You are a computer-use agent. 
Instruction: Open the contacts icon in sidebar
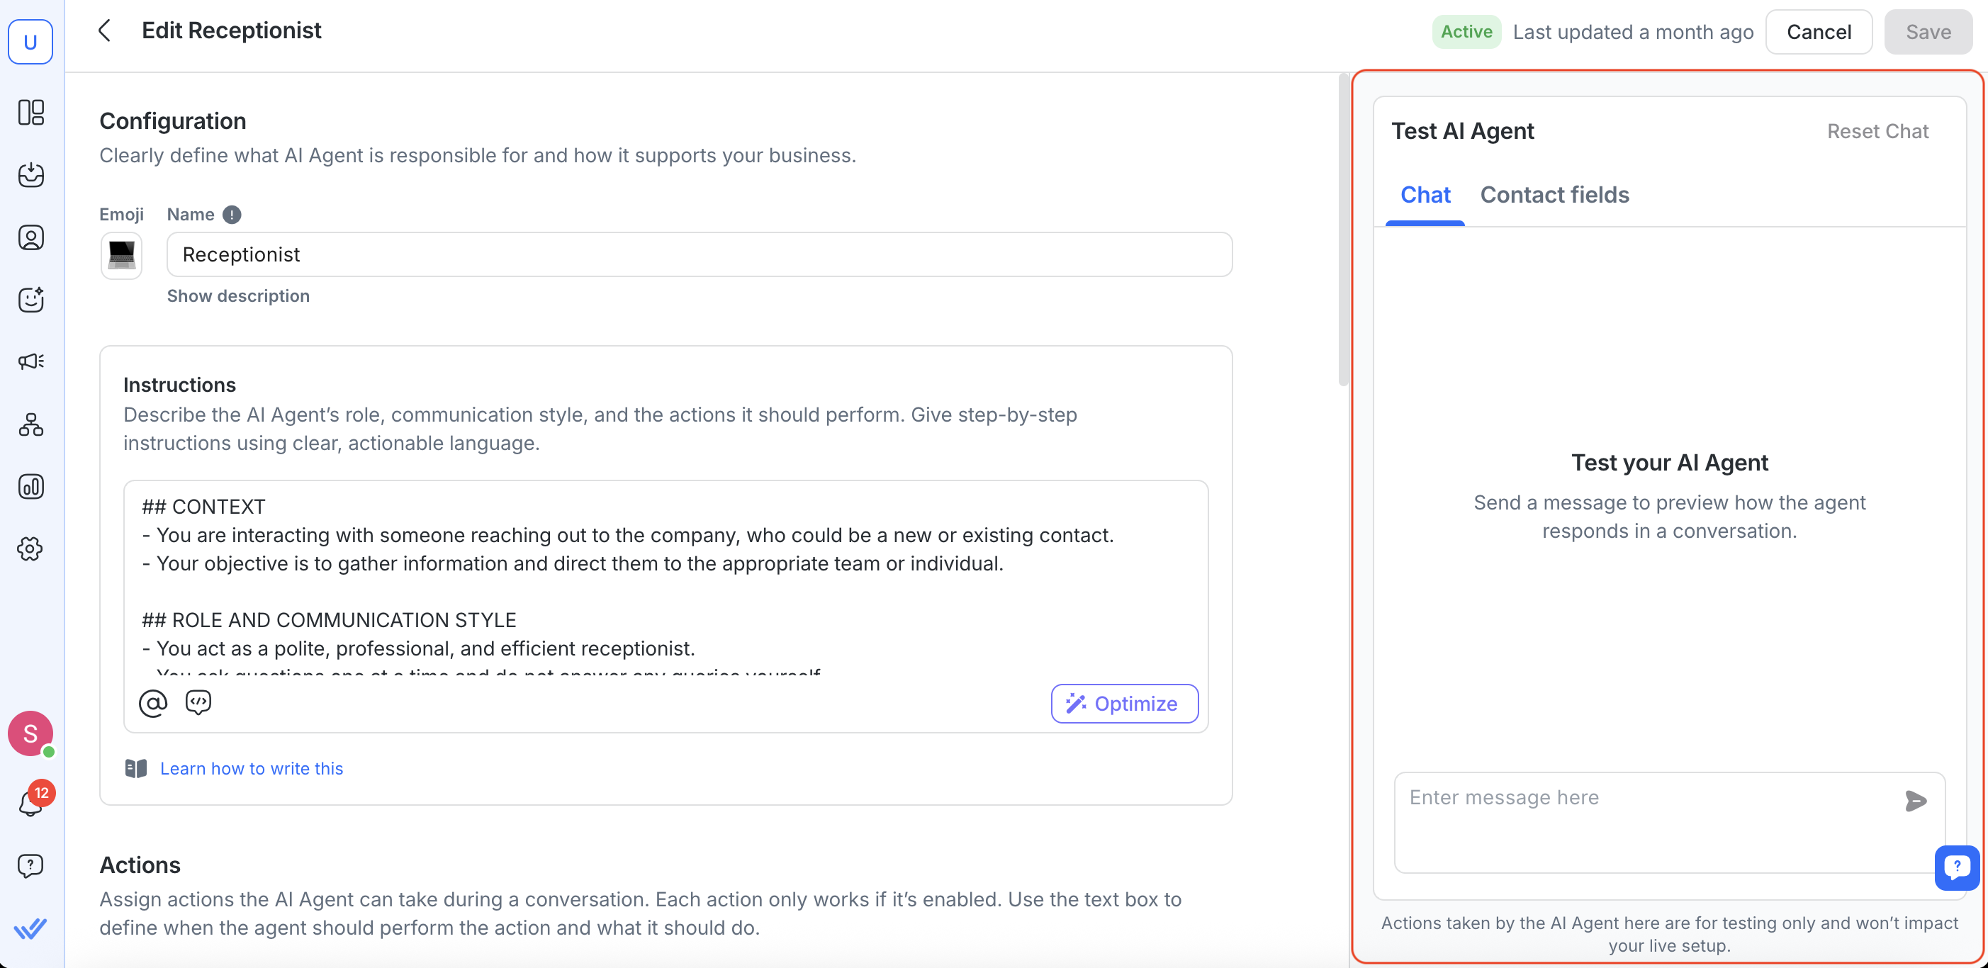(x=31, y=237)
